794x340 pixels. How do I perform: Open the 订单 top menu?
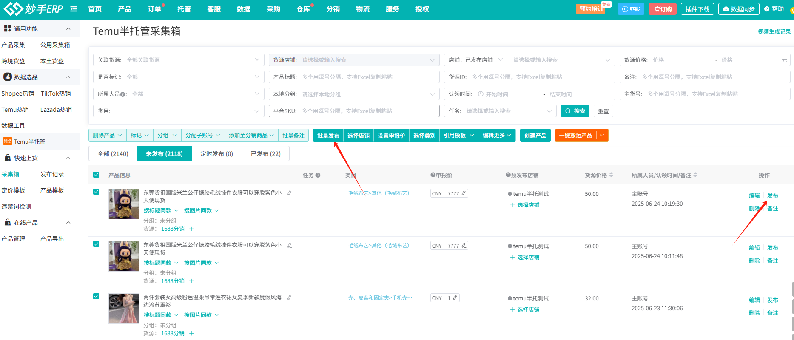pyautogui.click(x=154, y=9)
